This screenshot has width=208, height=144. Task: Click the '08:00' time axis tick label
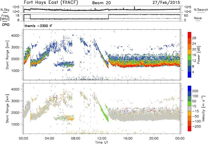[x=76, y=139]
